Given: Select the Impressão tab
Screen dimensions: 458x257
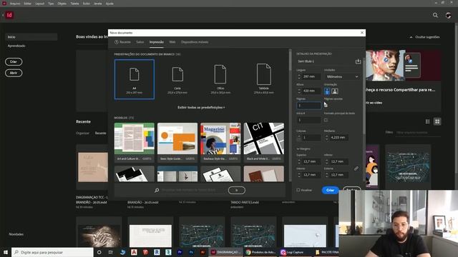Looking at the screenshot, I should coord(157,42).
